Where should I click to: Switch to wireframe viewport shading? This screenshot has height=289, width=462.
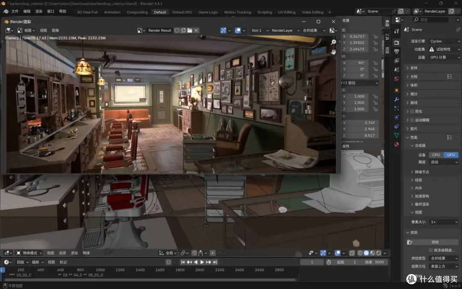pyautogui.click(x=360, y=253)
